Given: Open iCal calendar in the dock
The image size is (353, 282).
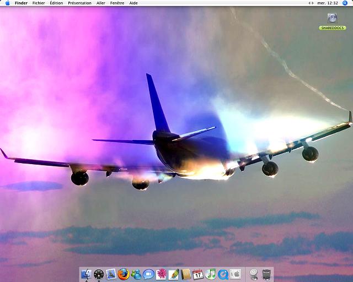Looking at the screenshot, I should 198,274.
